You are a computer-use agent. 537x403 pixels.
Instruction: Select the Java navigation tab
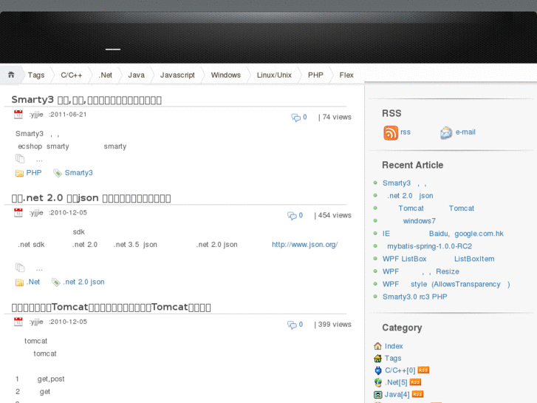pos(137,75)
